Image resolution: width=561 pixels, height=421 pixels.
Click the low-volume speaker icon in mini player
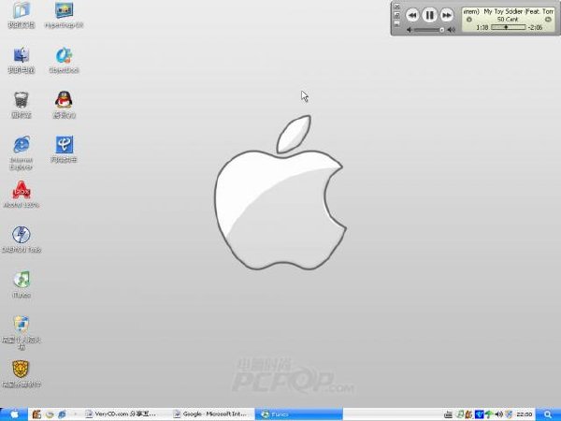(409, 30)
